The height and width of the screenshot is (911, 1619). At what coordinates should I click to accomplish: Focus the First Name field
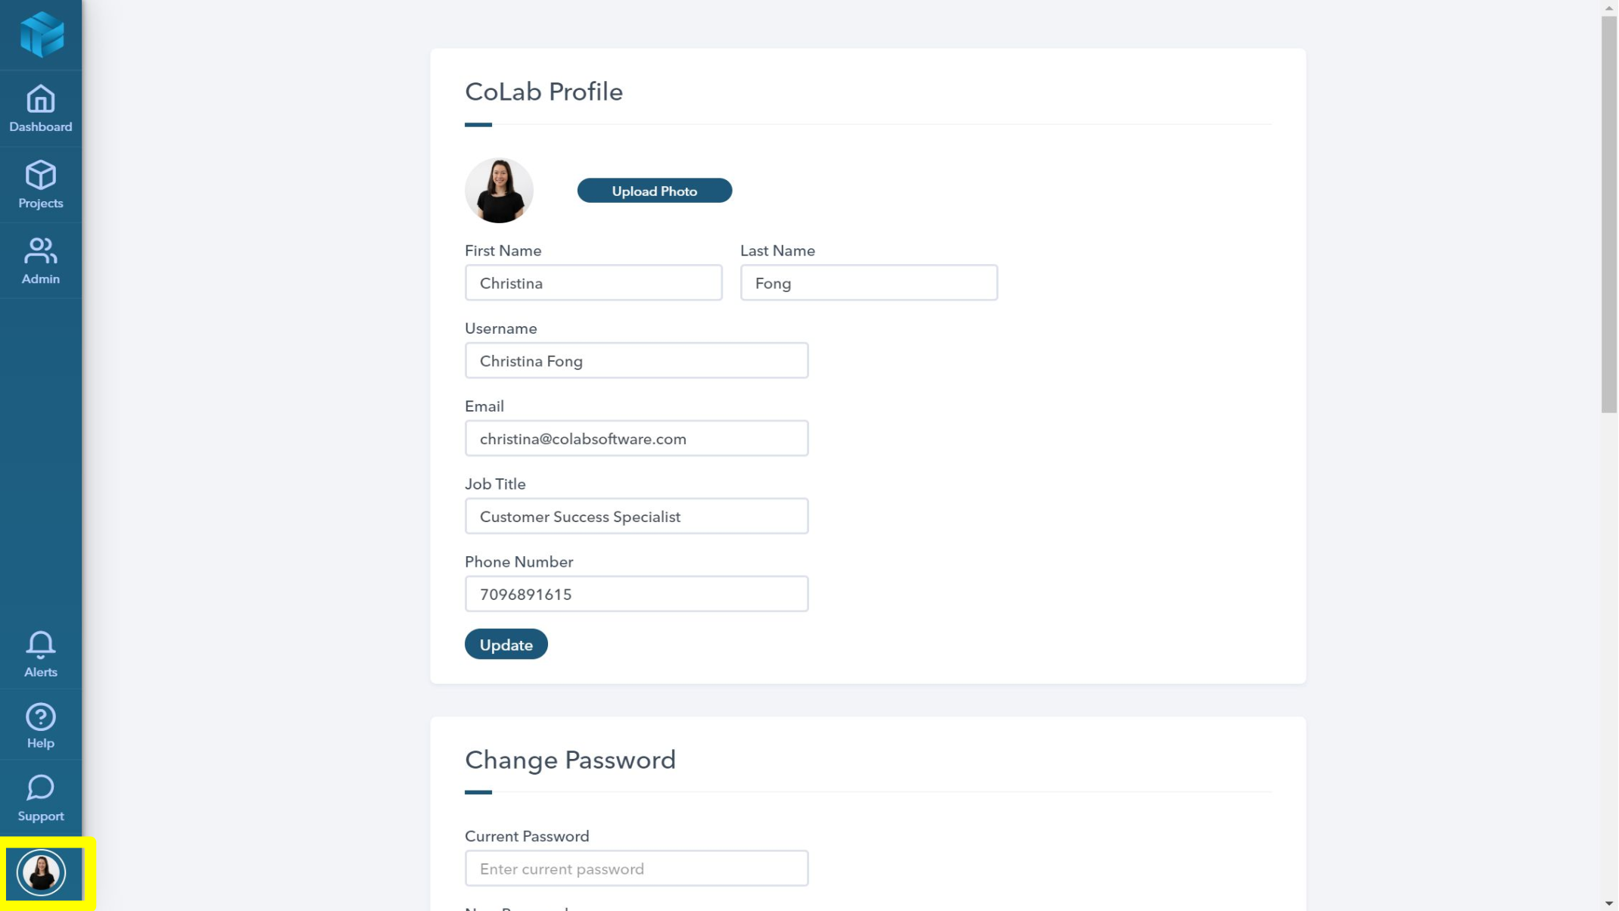[593, 282]
